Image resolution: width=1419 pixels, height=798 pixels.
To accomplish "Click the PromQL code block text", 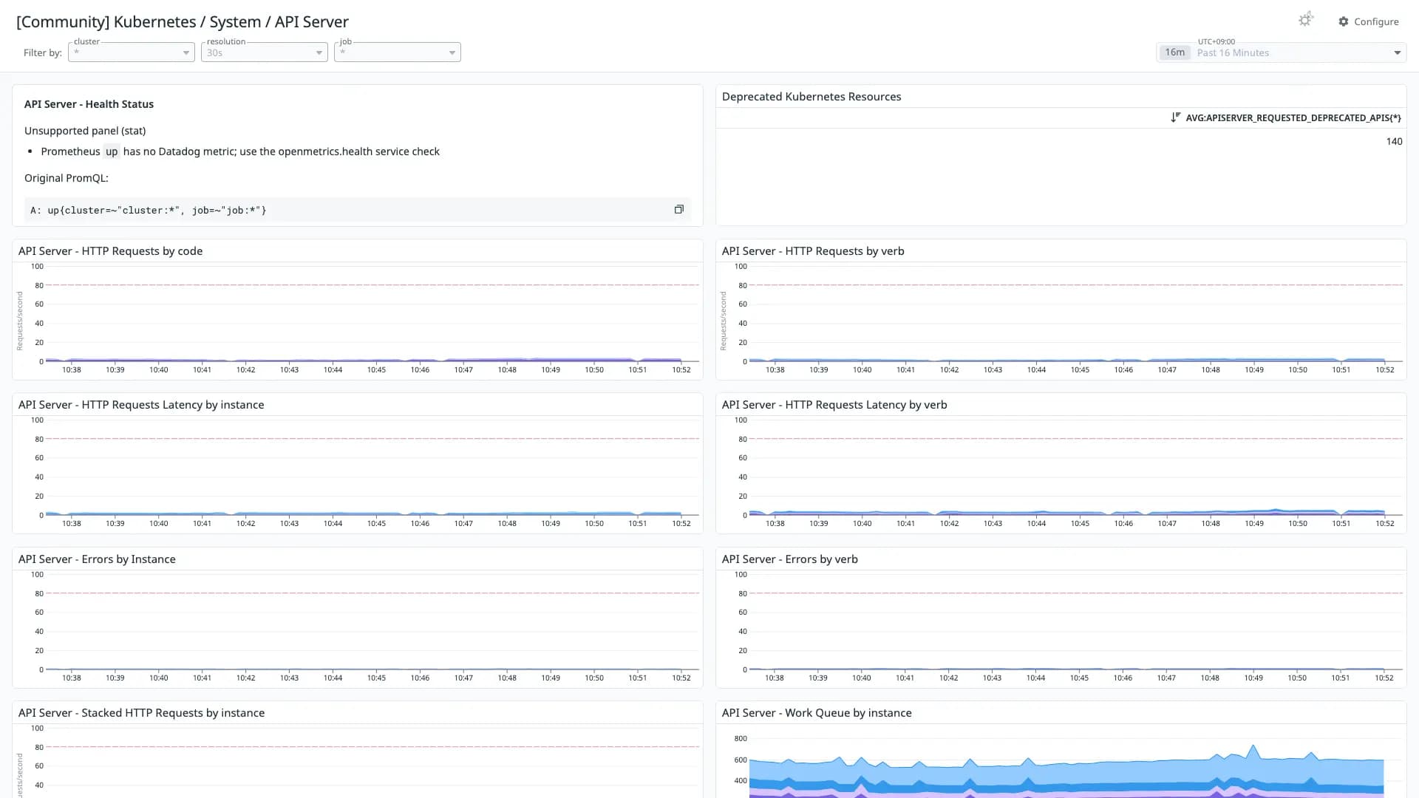I will click(x=149, y=210).
